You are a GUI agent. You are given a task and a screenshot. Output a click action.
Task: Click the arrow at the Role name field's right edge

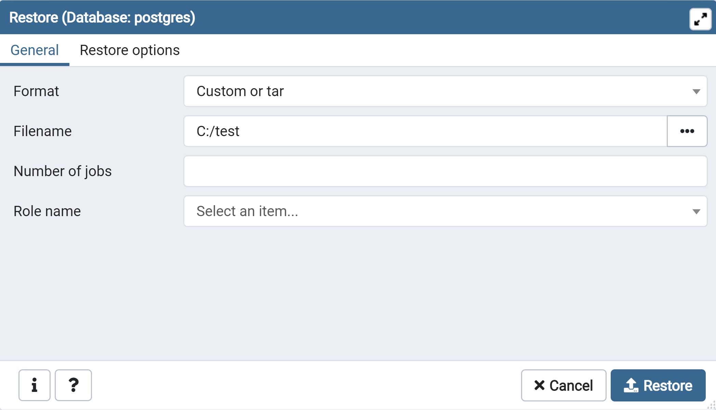coord(696,212)
